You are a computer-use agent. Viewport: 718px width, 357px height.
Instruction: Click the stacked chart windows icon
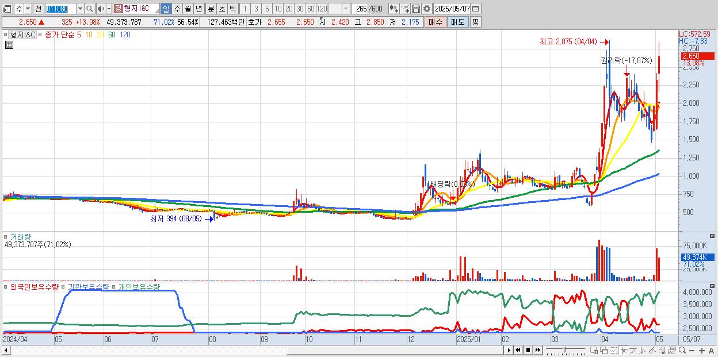[672, 351]
